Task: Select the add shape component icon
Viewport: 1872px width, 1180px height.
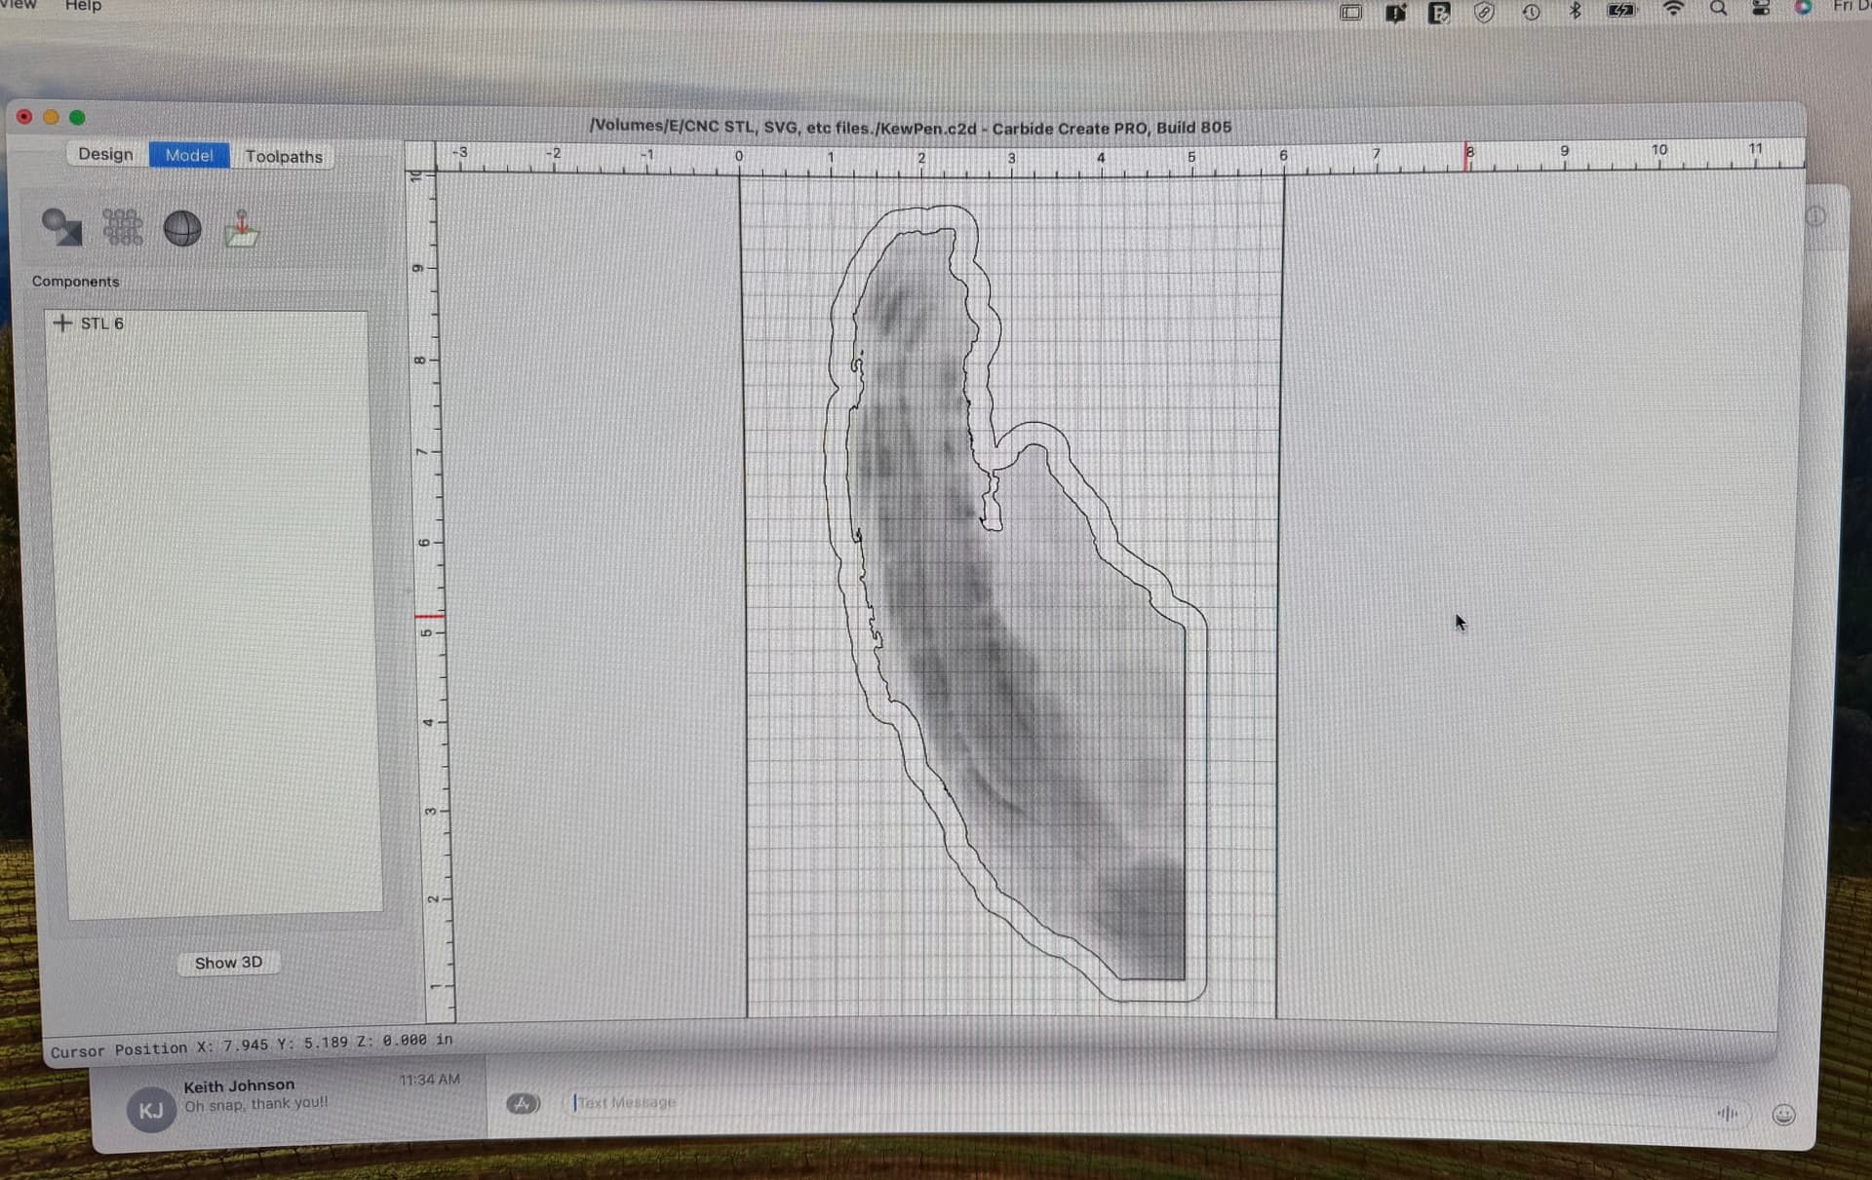Action: [61, 227]
